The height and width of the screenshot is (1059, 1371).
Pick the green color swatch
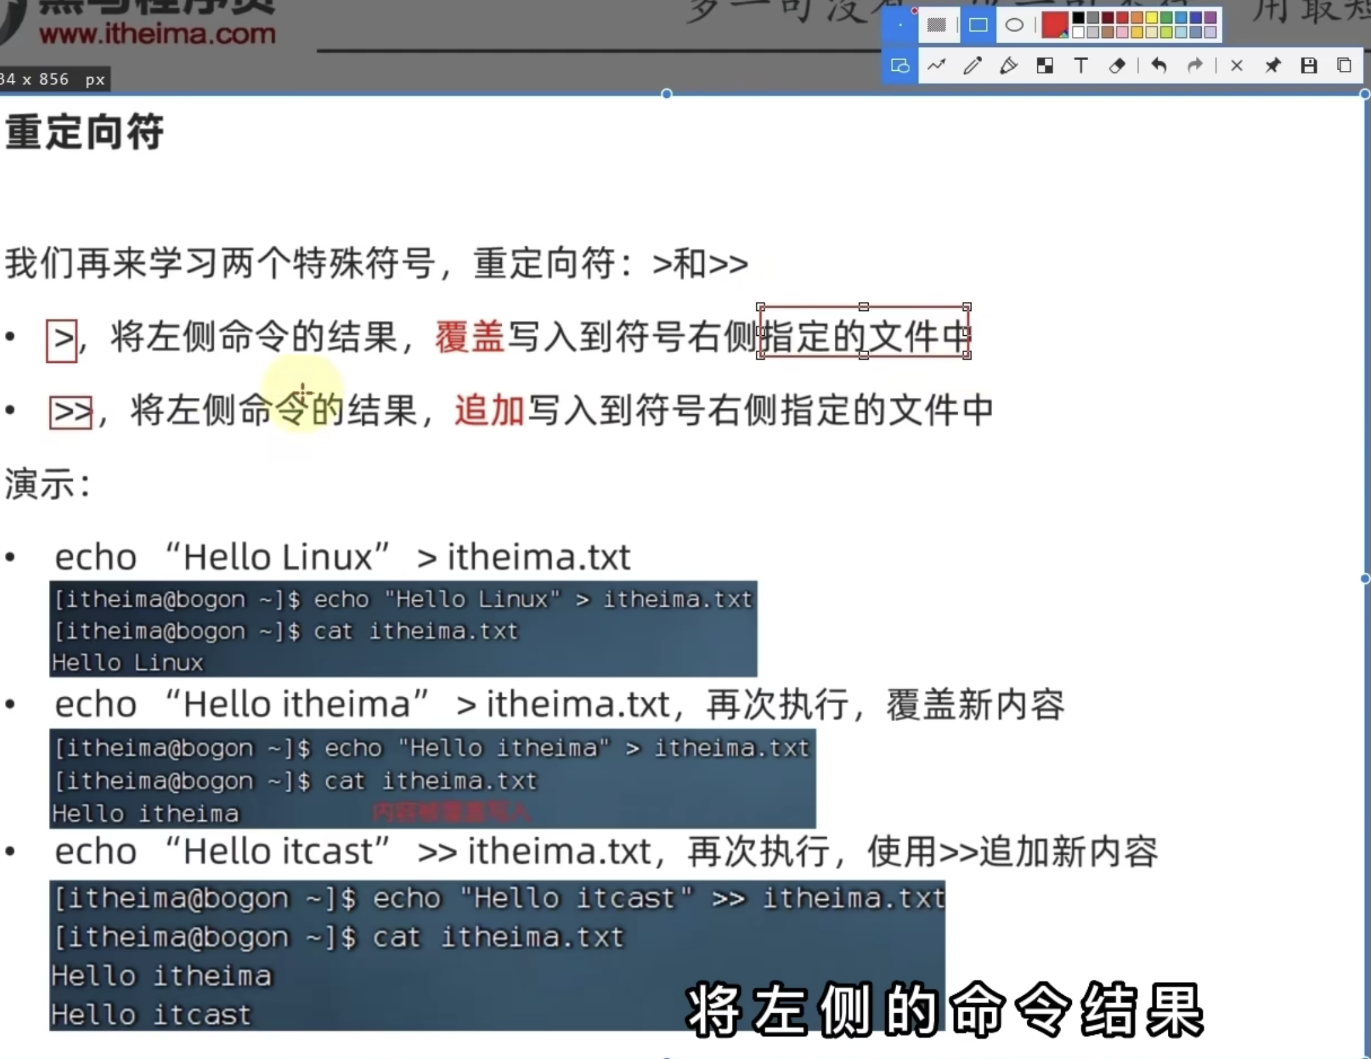pos(1167,18)
